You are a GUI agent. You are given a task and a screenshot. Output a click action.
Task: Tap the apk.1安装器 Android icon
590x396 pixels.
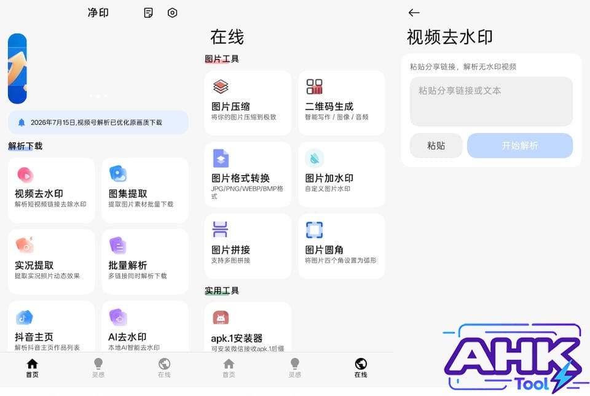click(x=221, y=317)
